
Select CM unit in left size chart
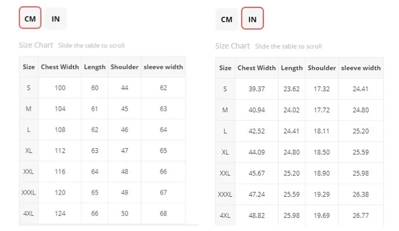(30, 18)
